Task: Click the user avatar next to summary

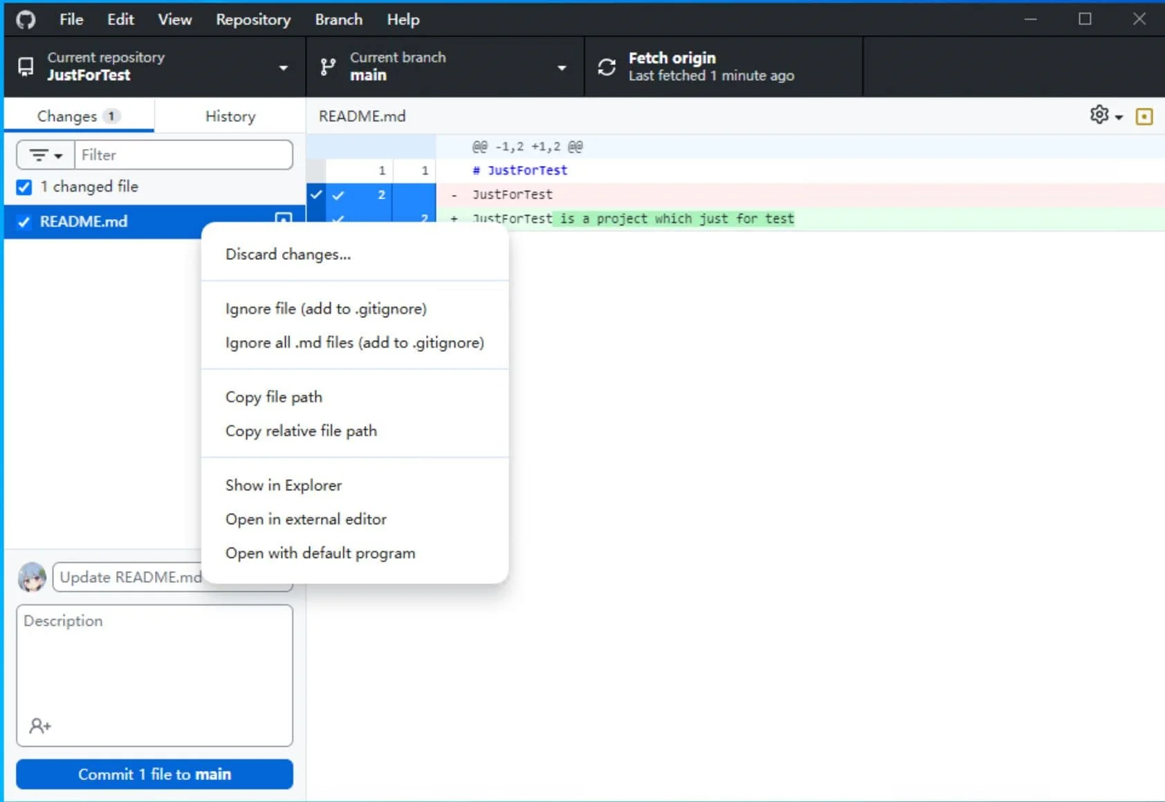Action: tap(32, 577)
